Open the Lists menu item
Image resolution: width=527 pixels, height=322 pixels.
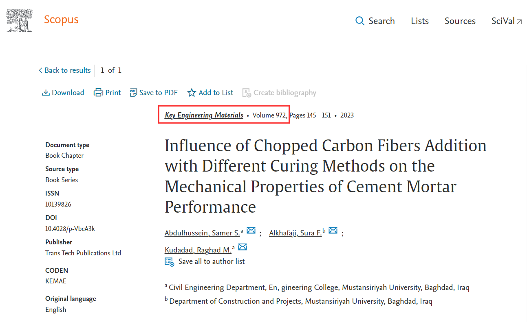coord(420,21)
